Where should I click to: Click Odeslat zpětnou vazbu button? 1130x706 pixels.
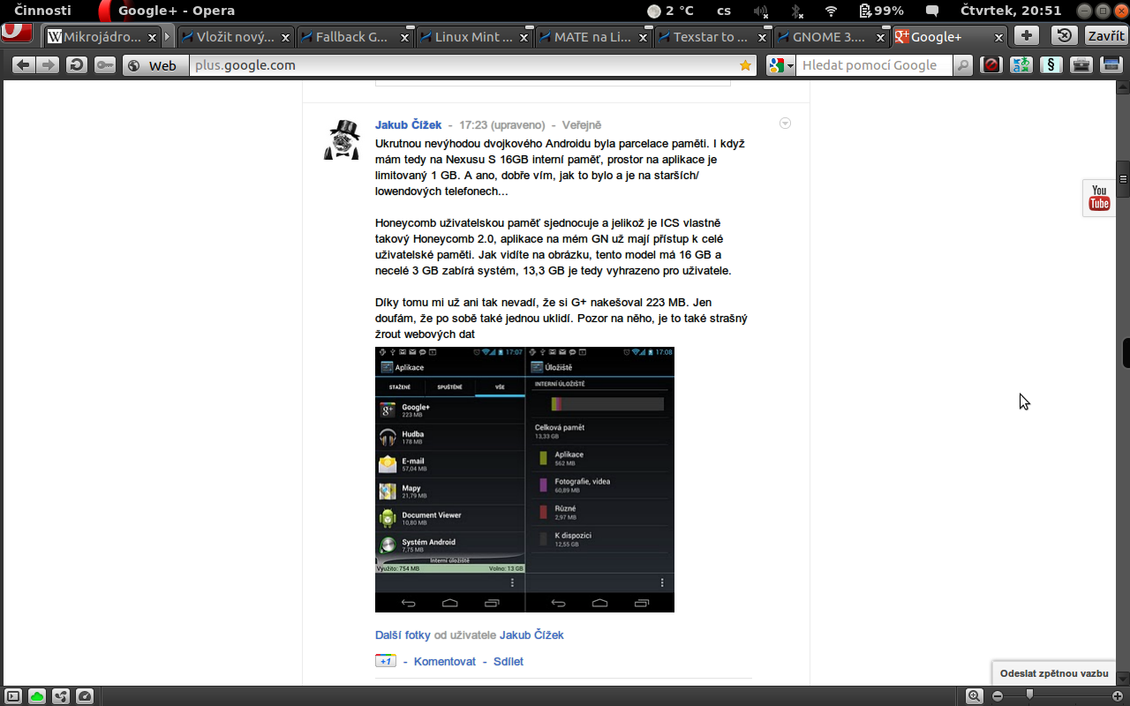click(1054, 673)
